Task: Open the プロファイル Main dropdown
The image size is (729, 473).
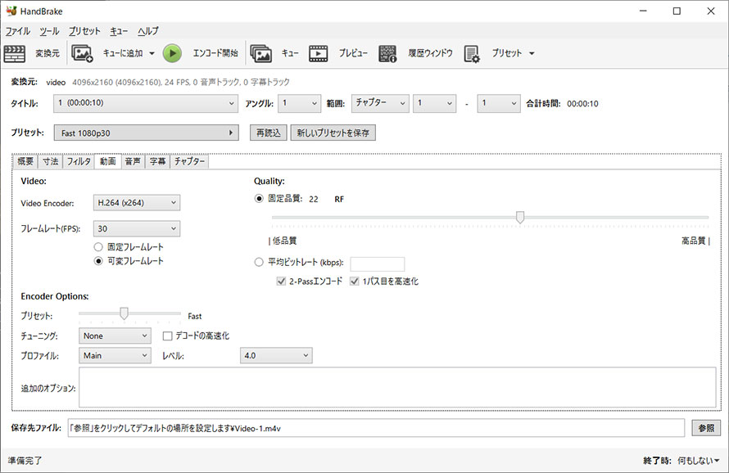Action: tap(115, 355)
